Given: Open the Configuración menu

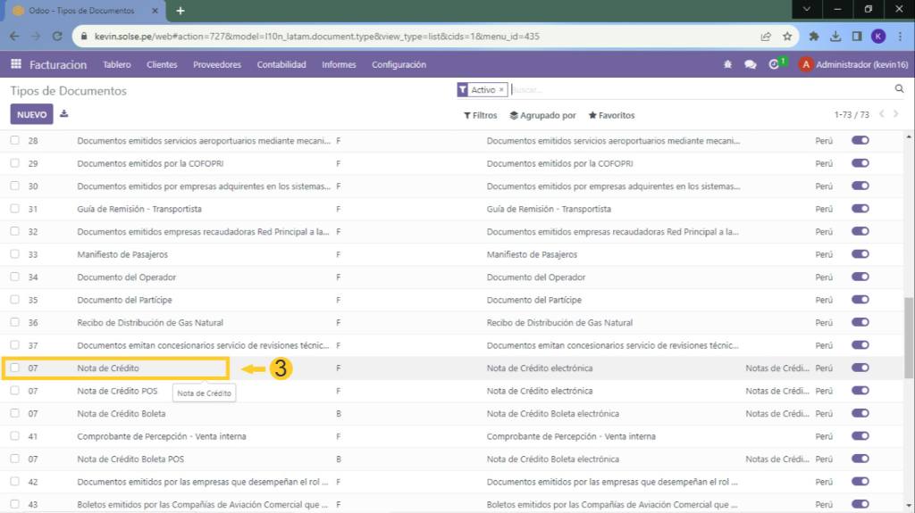Looking at the screenshot, I should [399, 64].
